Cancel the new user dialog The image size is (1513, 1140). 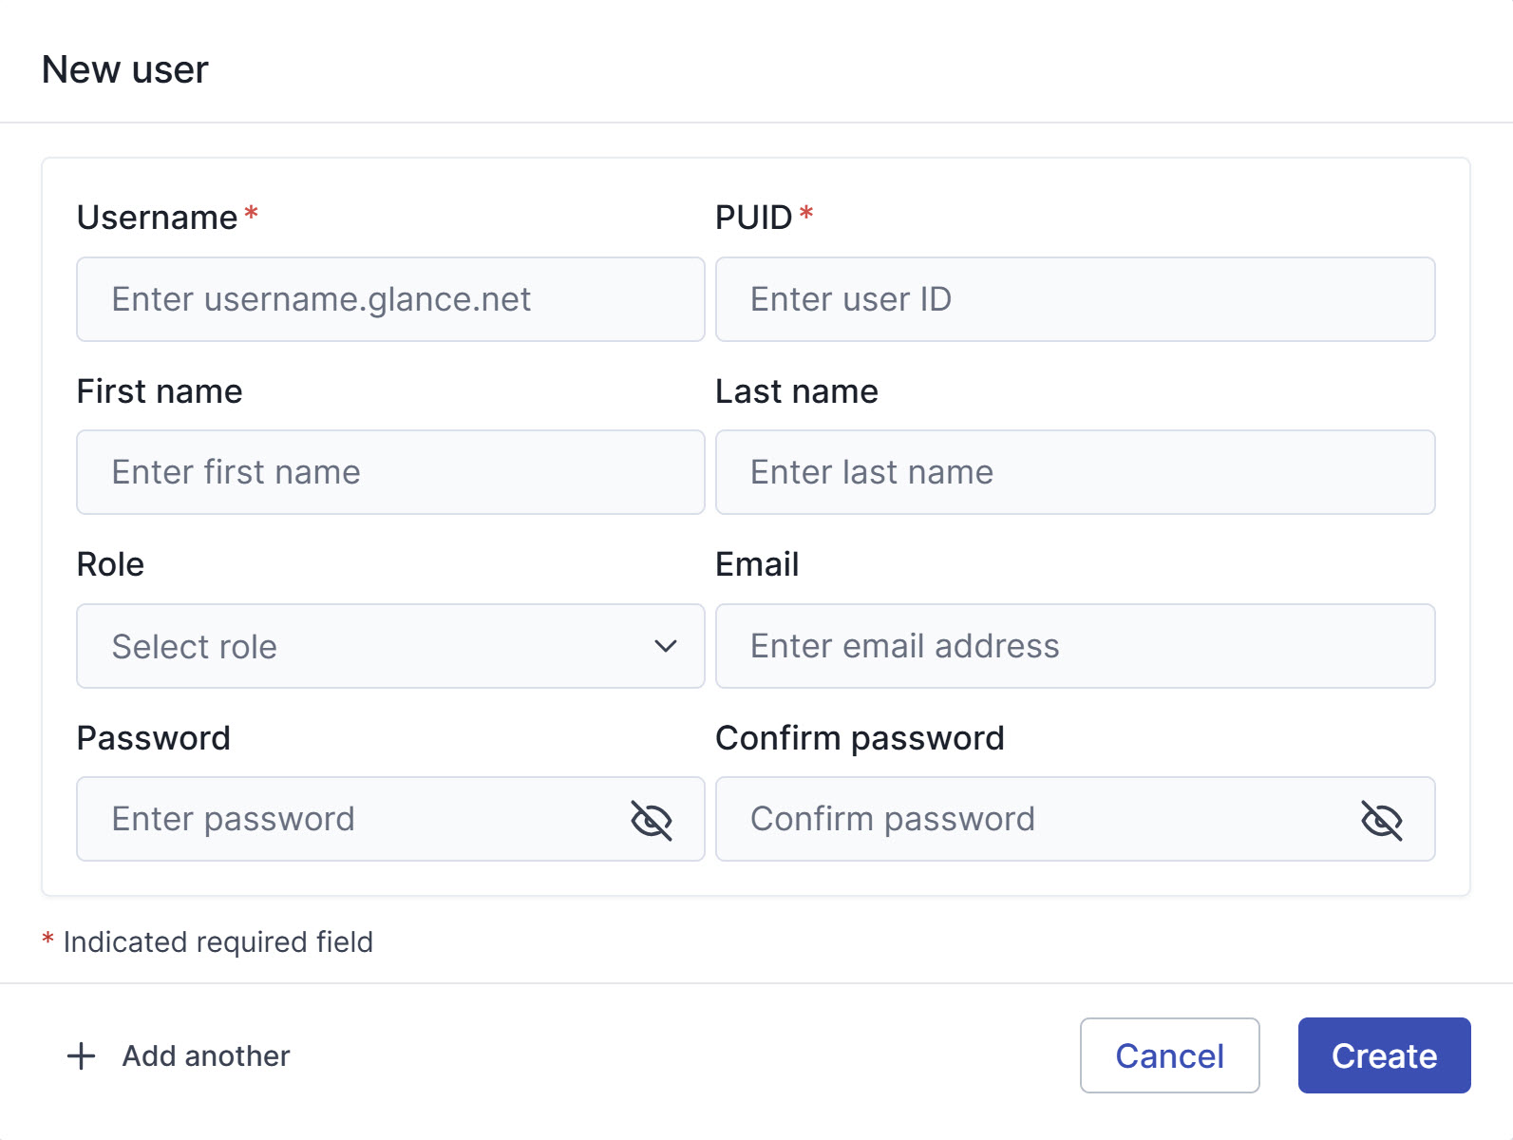tap(1169, 1055)
